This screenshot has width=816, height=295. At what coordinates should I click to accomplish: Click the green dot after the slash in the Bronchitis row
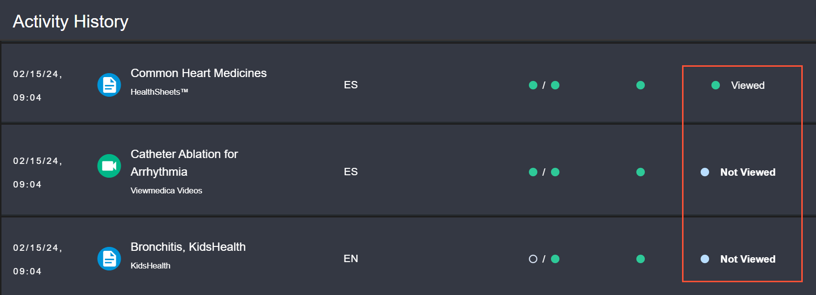555,259
